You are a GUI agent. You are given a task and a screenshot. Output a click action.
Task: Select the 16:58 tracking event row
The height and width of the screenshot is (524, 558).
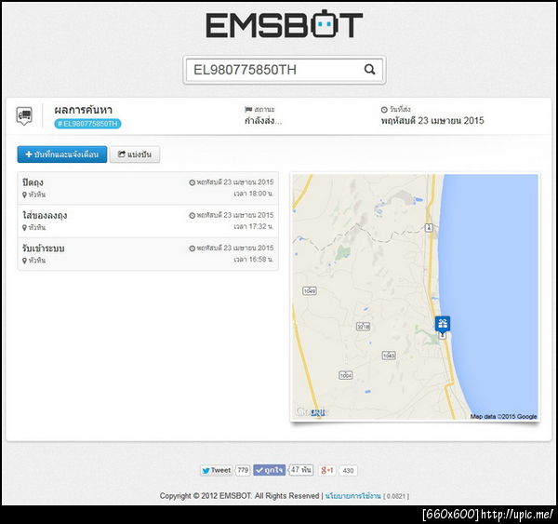pos(148,254)
